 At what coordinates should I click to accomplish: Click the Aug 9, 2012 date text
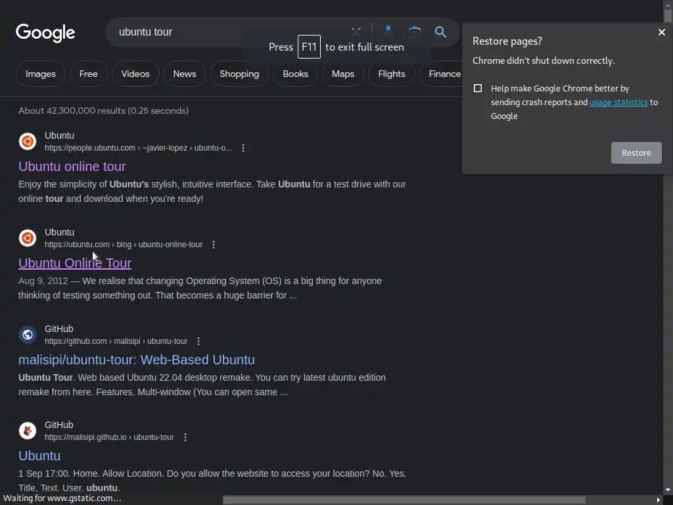43,281
